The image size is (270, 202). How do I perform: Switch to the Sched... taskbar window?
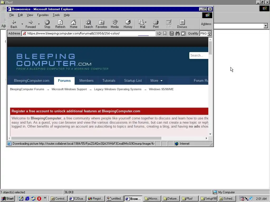(227, 199)
